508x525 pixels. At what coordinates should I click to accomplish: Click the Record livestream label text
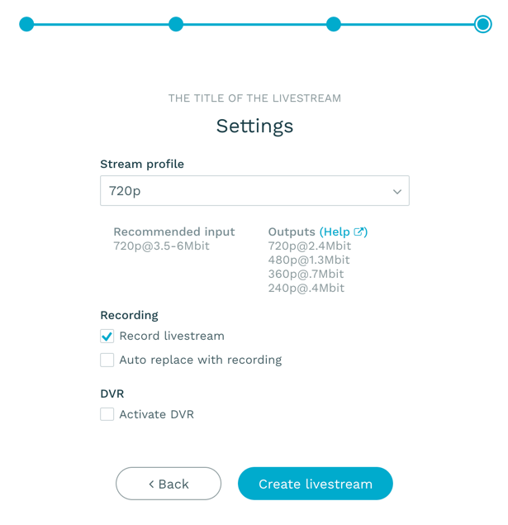click(172, 336)
